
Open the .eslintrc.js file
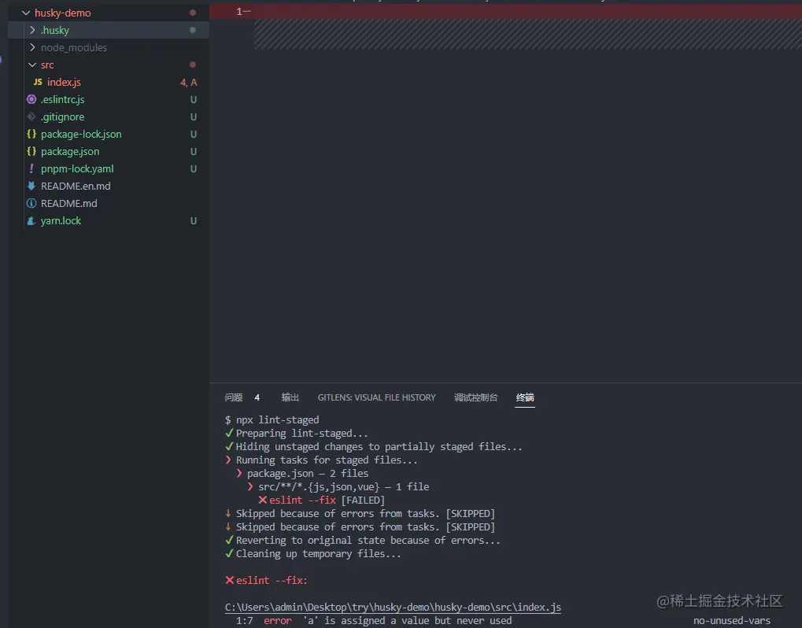coord(62,100)
